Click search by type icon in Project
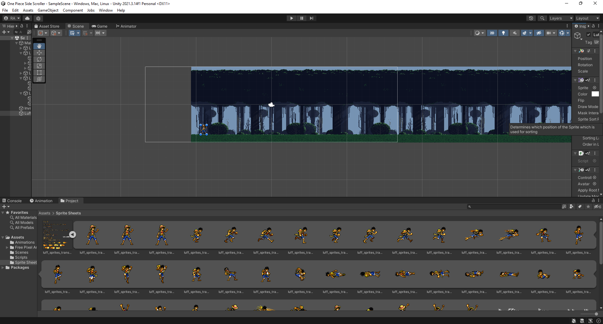 (572, 207)
